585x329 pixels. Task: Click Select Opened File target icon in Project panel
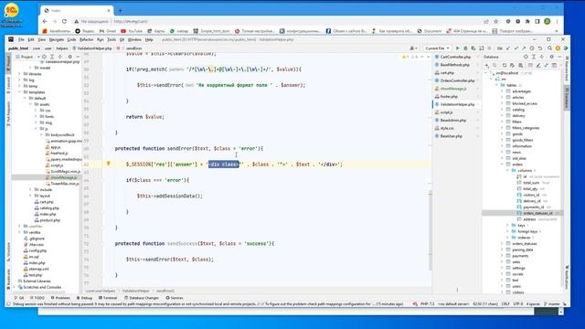click(44, 57)
